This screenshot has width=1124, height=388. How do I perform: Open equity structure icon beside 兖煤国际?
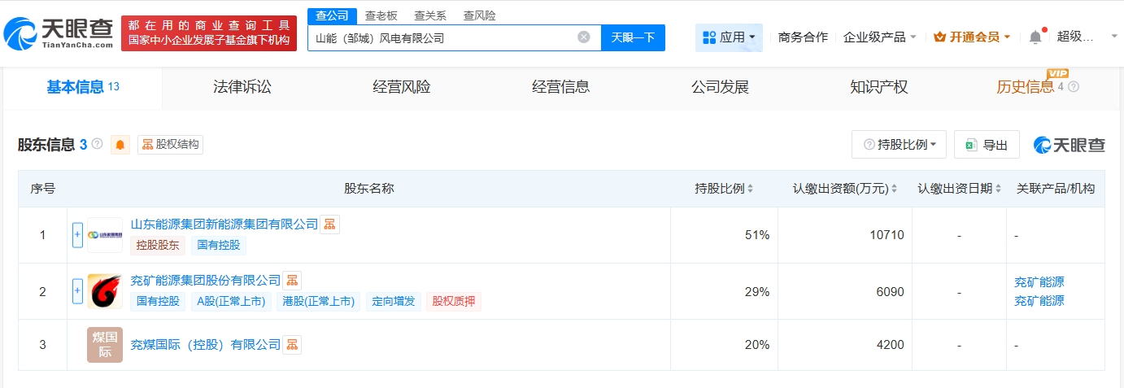coord(292,345)
